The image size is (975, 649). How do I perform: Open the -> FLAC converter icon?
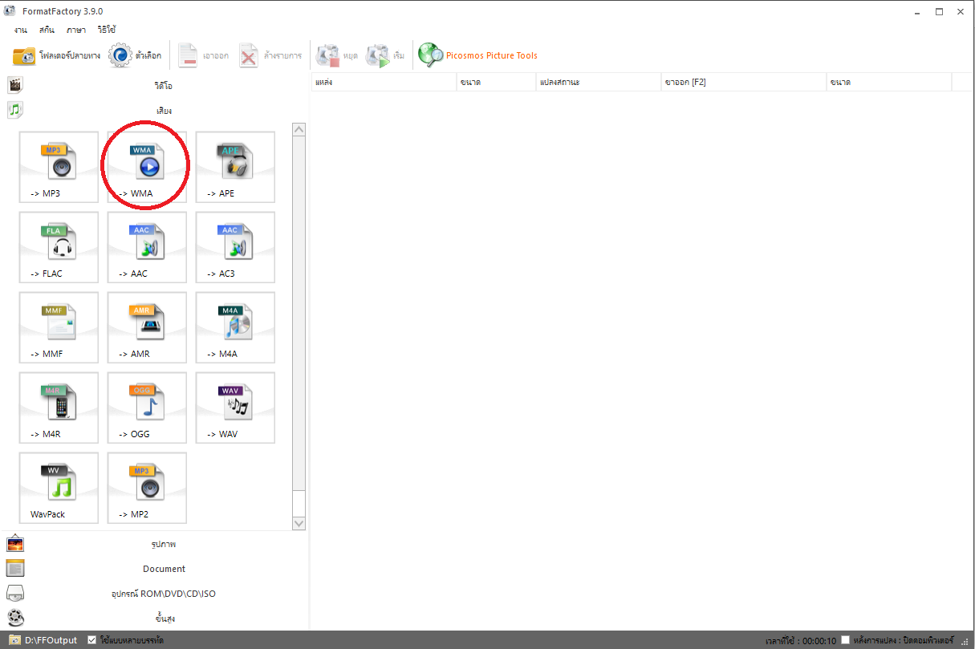[x=59, y=247]
